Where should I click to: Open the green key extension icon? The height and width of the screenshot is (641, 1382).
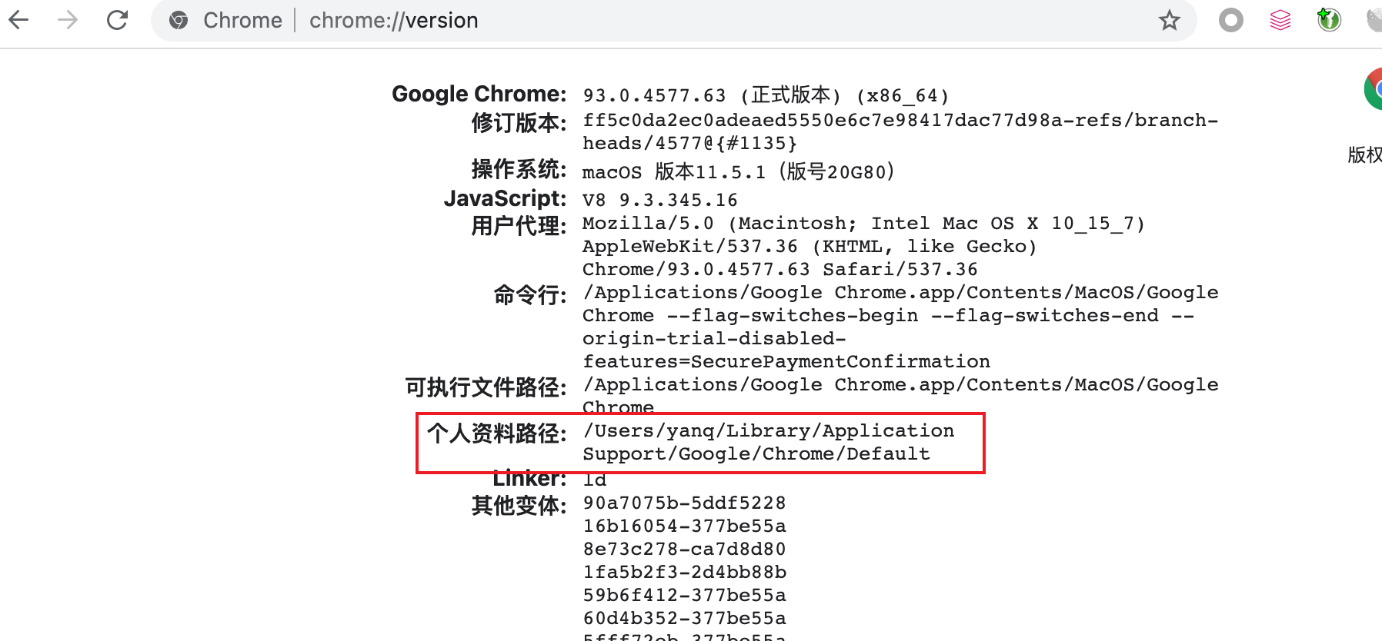point(1329,20)
